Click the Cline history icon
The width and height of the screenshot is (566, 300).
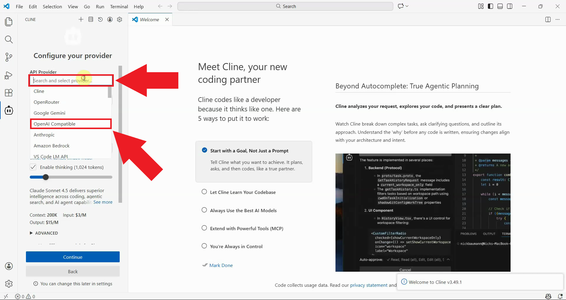point(100,19)
